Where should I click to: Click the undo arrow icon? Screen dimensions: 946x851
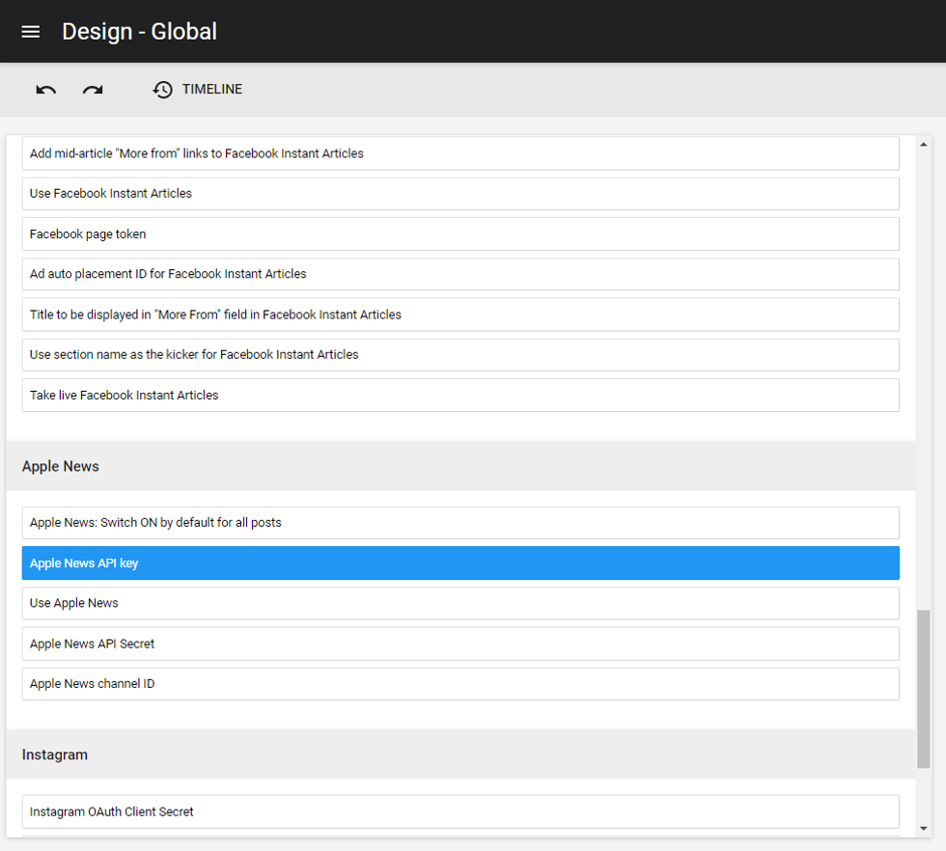(x=46, y=90)
